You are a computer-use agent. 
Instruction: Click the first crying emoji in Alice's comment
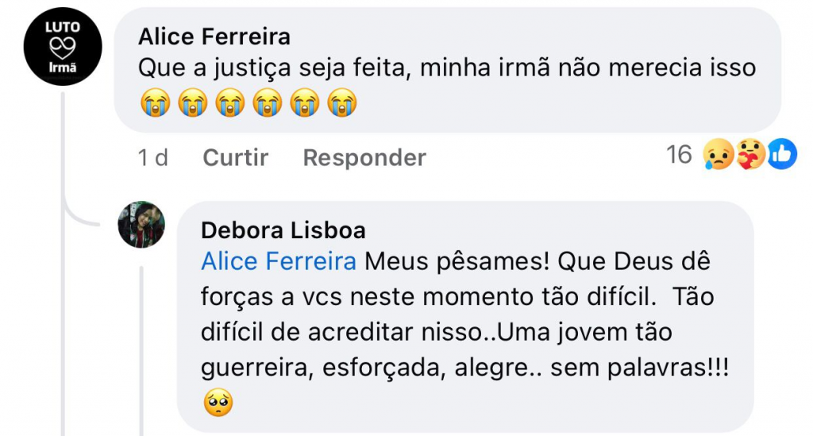coord(155,103)
